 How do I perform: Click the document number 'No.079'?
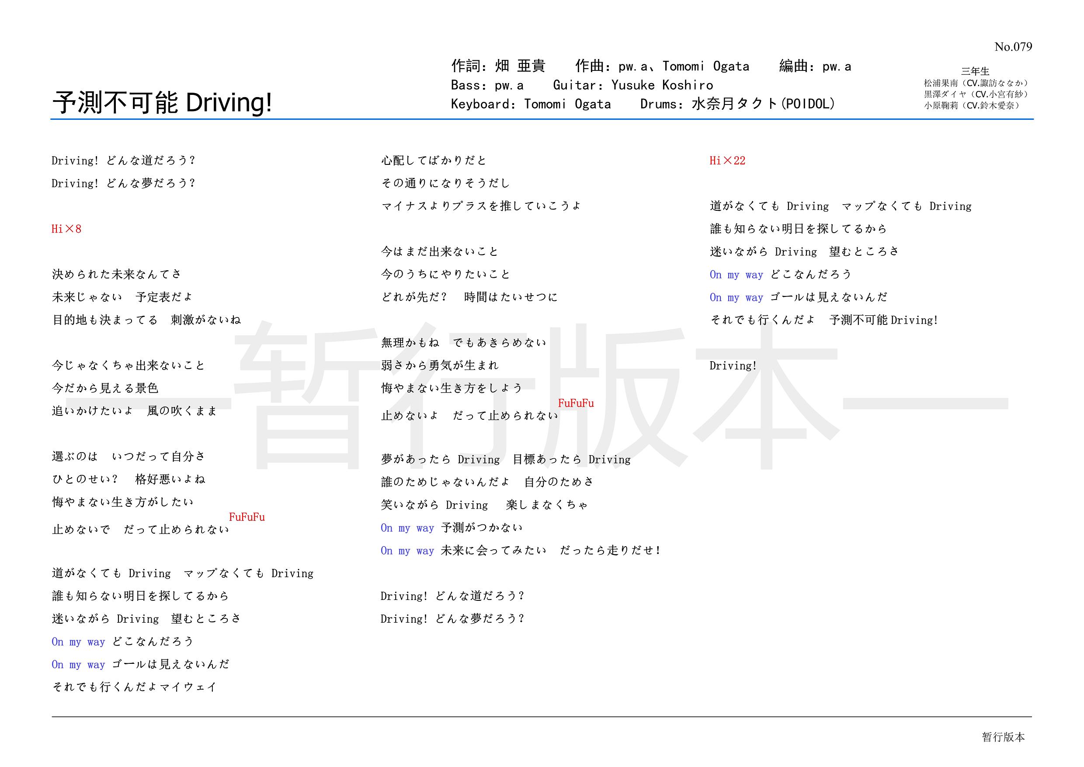[x=1013, y=47]
